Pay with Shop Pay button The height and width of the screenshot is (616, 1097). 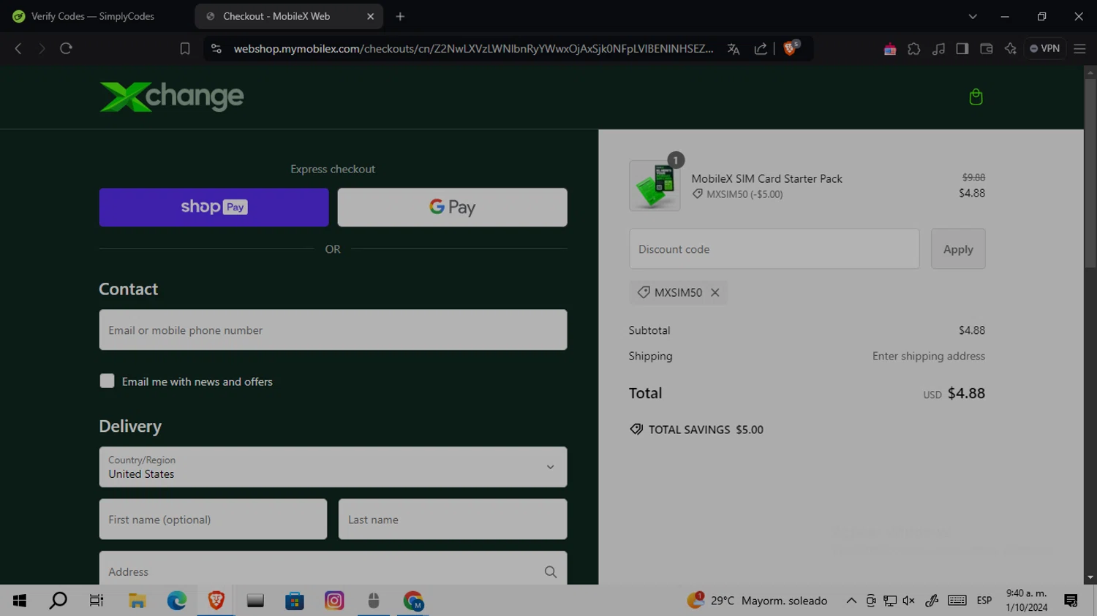click(x=214, y=208)
